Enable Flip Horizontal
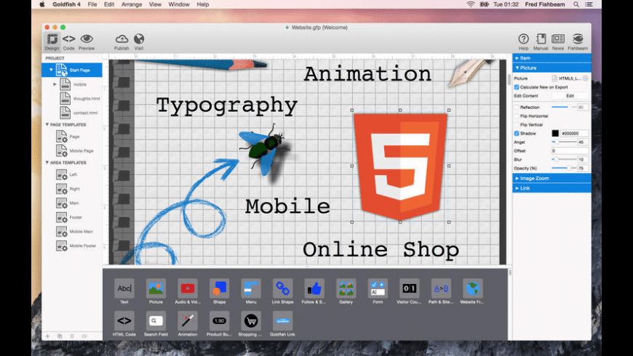633x356 pixels. coord(517,116)
